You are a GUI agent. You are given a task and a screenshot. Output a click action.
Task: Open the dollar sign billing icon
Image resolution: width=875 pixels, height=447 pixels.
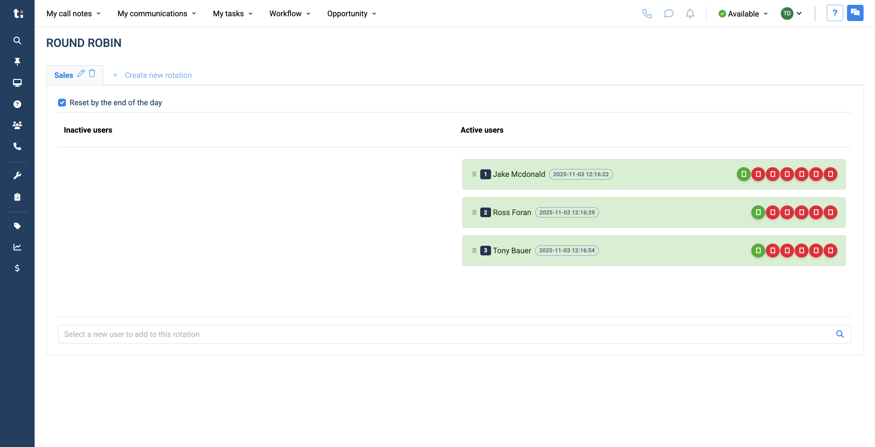coord(17,268)
